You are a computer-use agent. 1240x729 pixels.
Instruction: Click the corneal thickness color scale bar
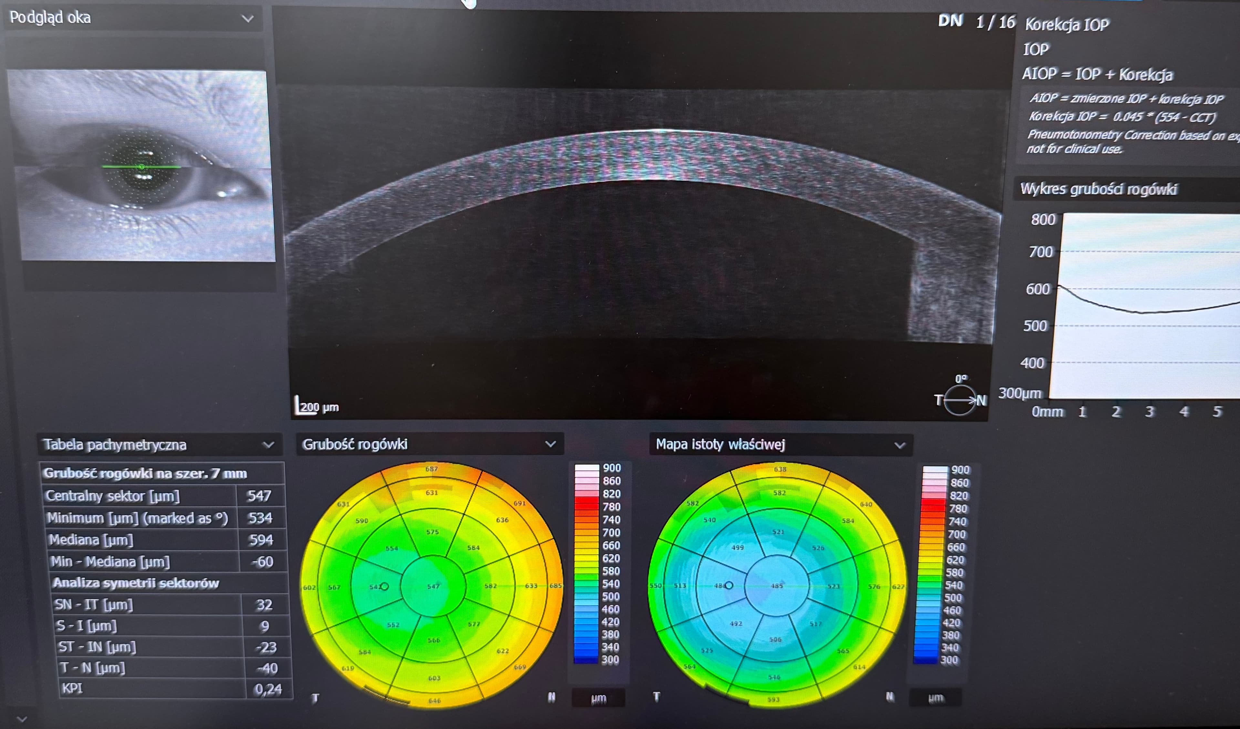point(586,564)
